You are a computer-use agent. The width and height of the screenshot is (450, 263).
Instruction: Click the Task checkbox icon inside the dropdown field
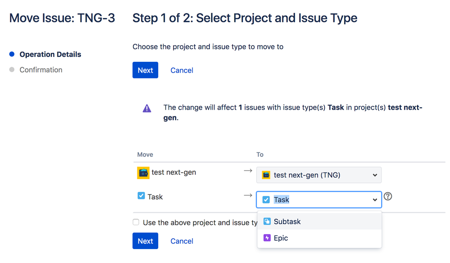pos(266,199)
